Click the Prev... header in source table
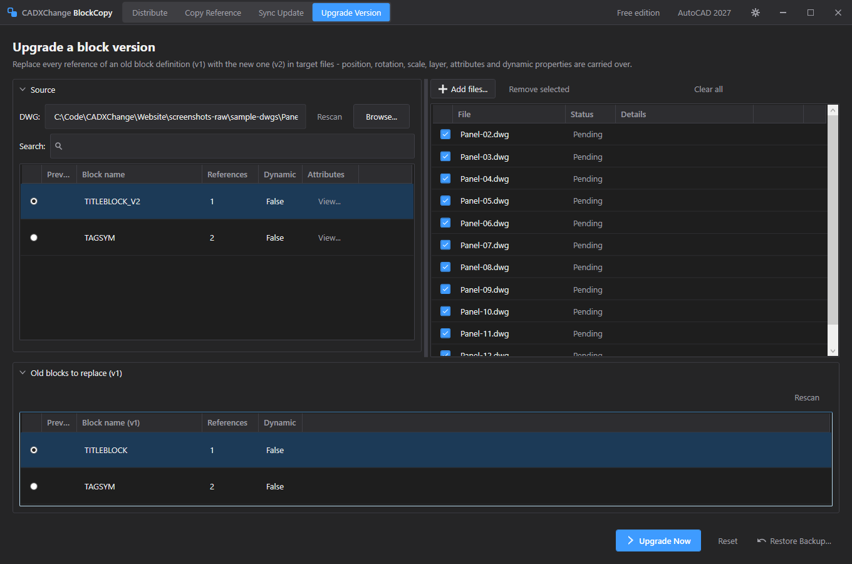This screenshot has height=564, width=852. tap(58, 174)
